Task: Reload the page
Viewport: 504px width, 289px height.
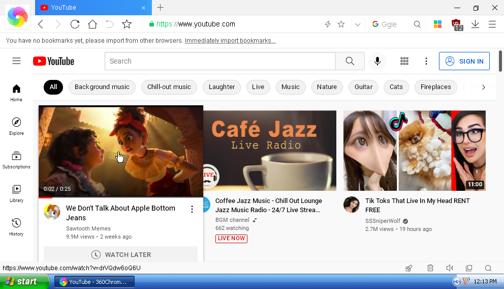Action: pyautogui.click(x=75, y=24)
